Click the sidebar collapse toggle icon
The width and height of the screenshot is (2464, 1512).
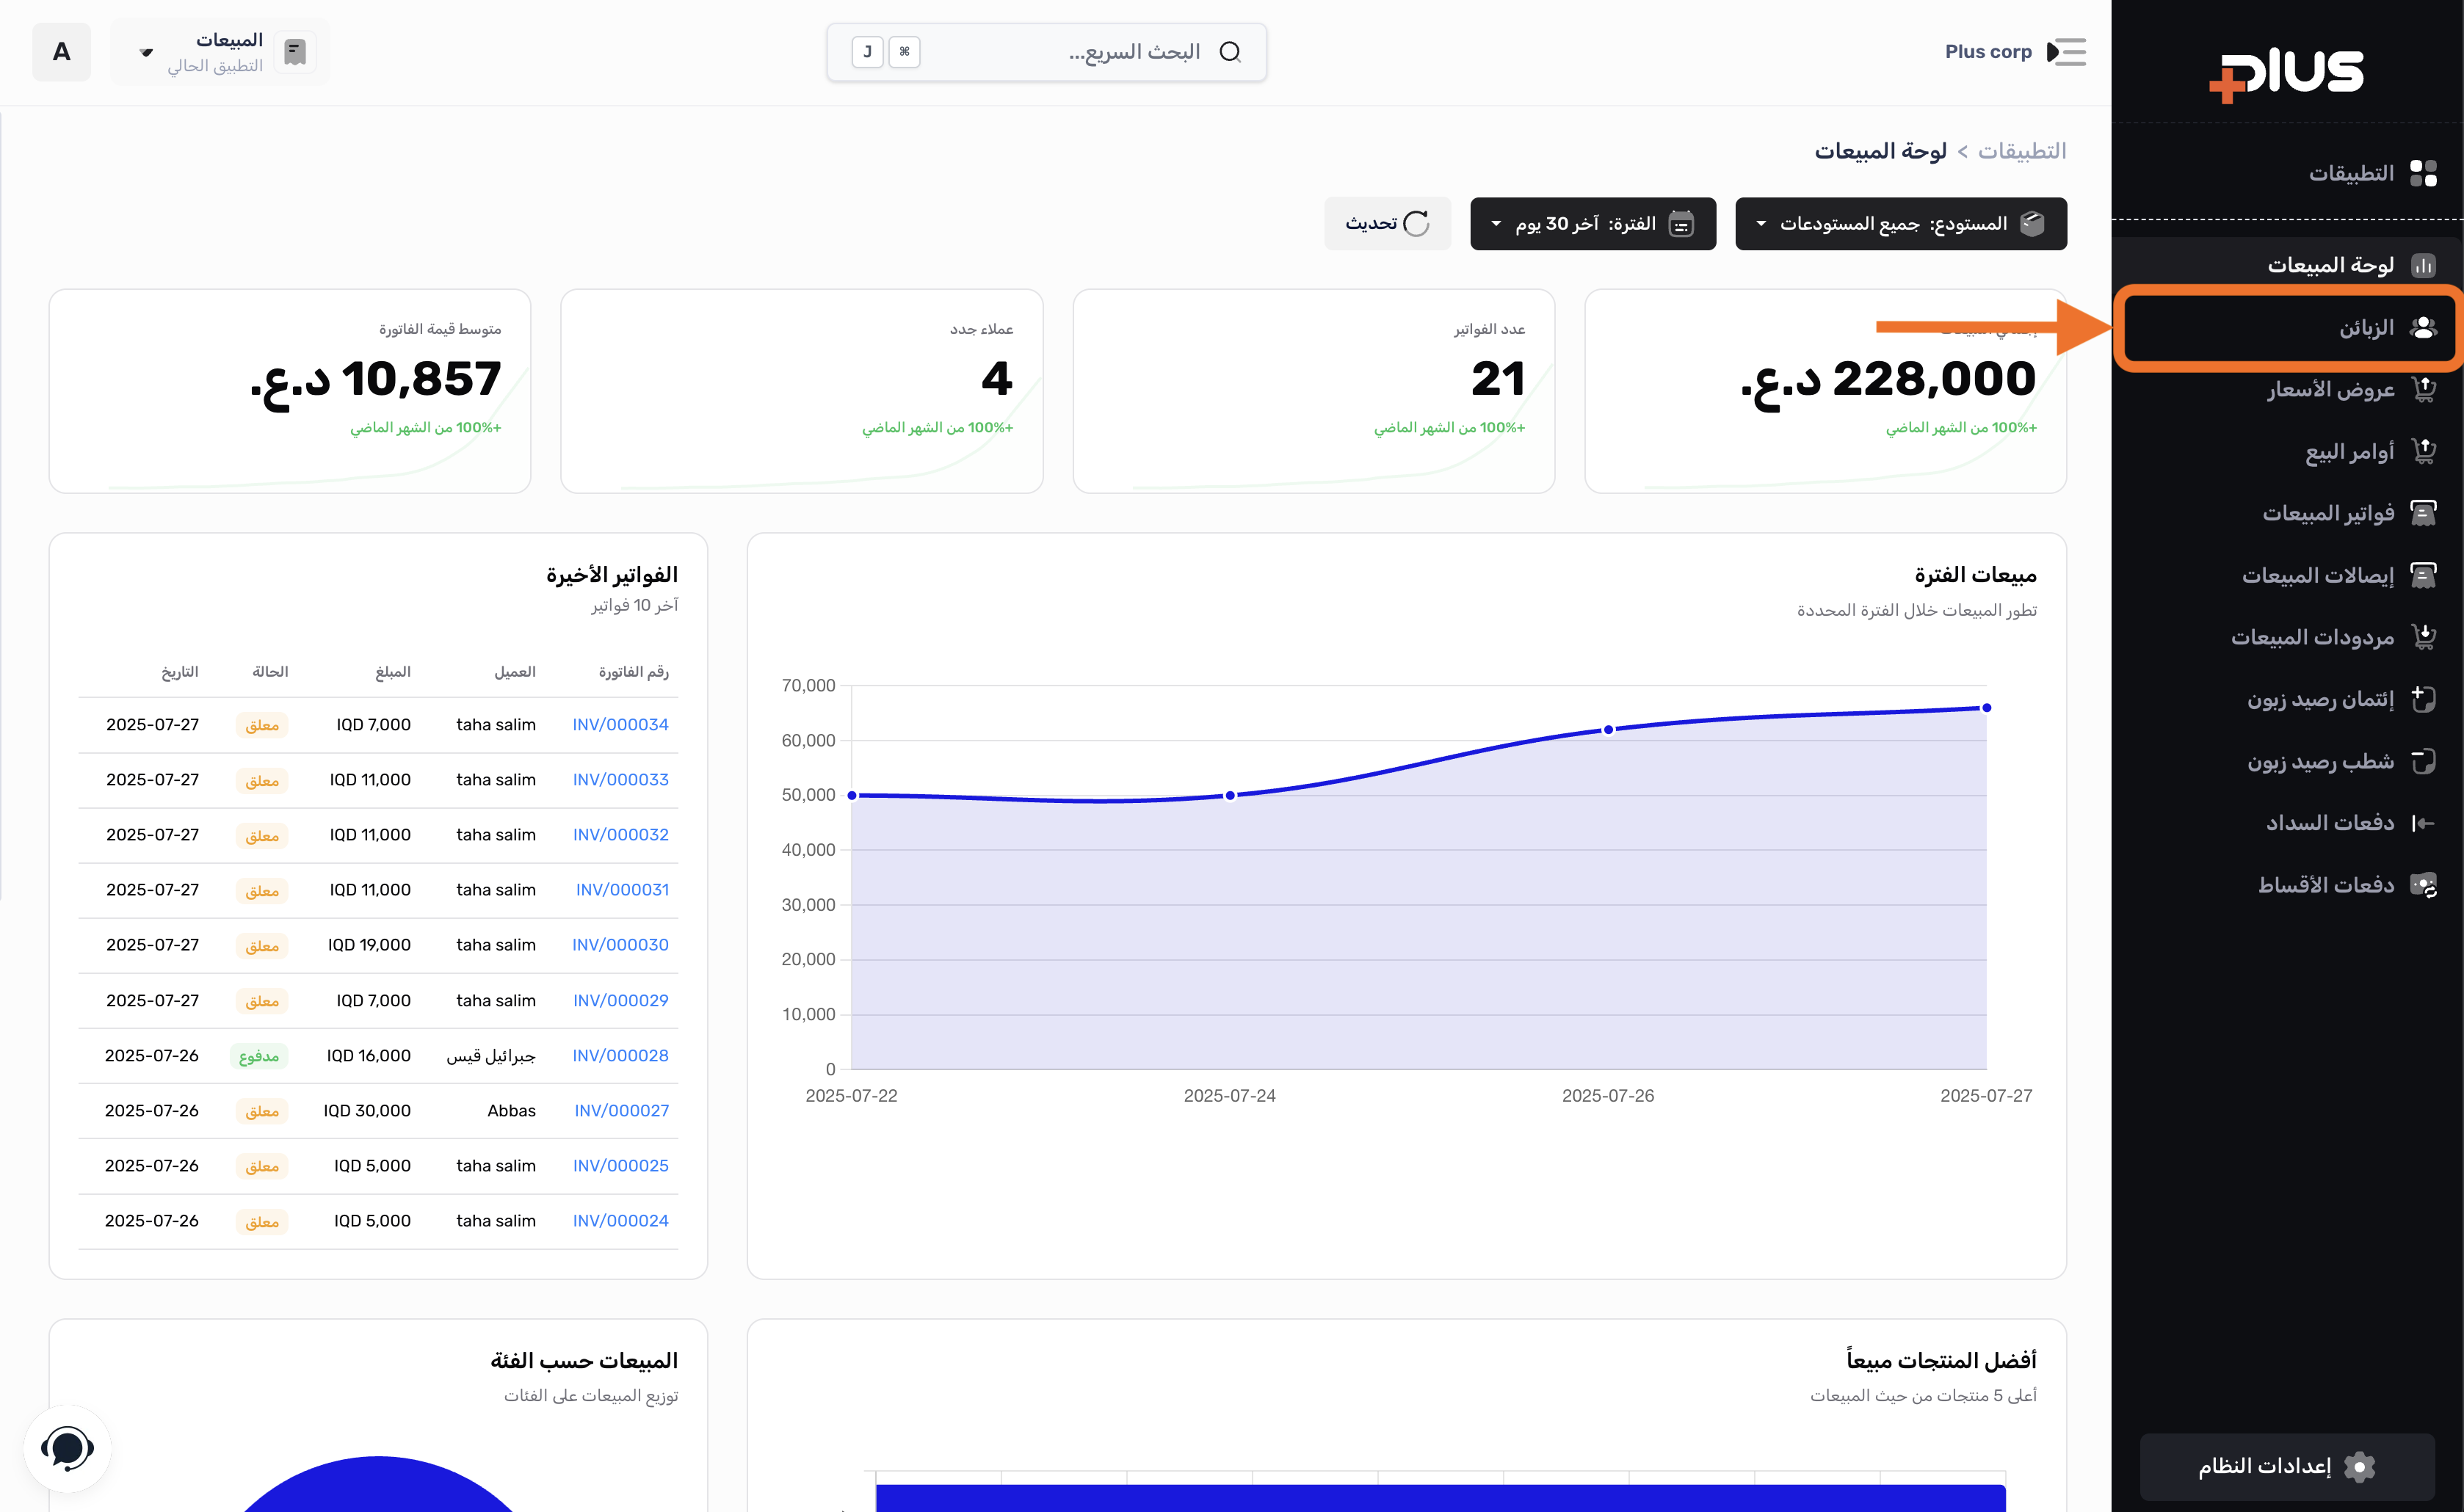(x=2066, y=52)
